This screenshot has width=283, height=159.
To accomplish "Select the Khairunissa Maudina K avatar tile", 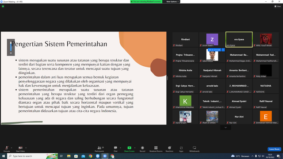I will pos(185,102).
